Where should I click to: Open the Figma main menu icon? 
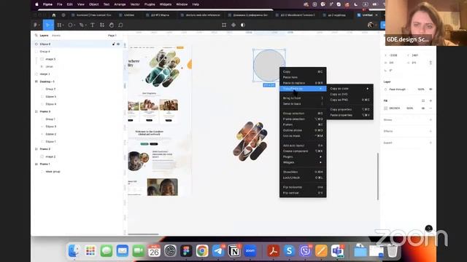pyautogui.click(x=36, y=25)
